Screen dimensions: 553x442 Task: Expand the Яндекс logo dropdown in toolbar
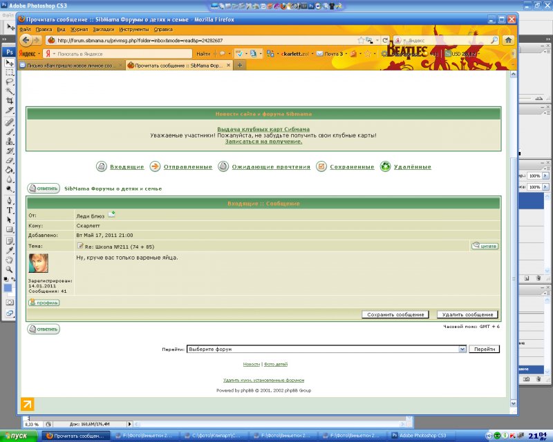[39, 54]
